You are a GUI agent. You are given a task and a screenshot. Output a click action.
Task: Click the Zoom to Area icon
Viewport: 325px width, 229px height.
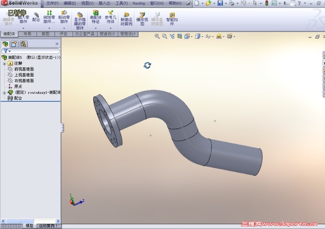(165, 36)
